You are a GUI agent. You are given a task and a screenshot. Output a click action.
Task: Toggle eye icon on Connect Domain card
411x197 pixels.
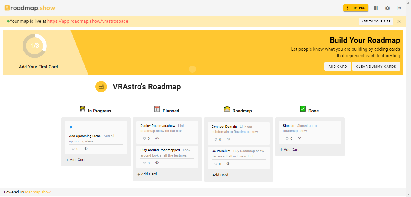pos(228,139)
